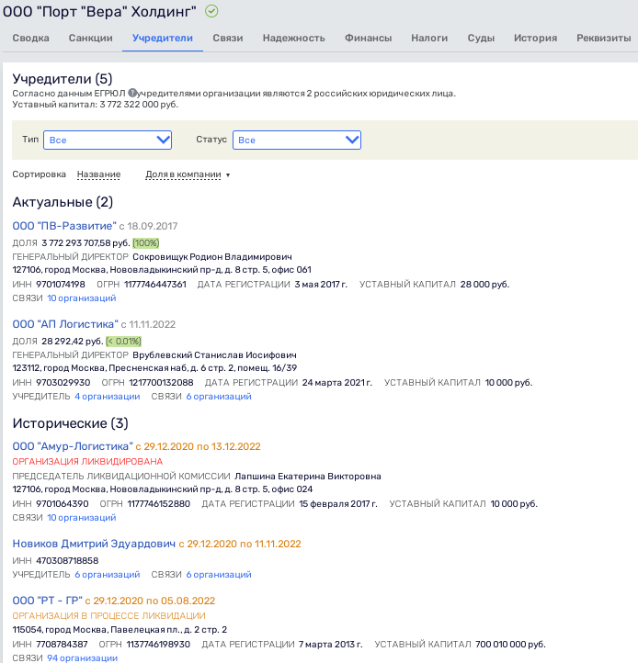Viewport: 638px width, 663px height.
Task: Click the green verified checkmark icon
Action: 211,12
